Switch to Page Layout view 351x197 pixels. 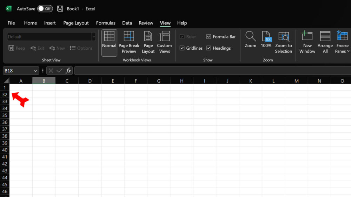(x=148, y=36)
